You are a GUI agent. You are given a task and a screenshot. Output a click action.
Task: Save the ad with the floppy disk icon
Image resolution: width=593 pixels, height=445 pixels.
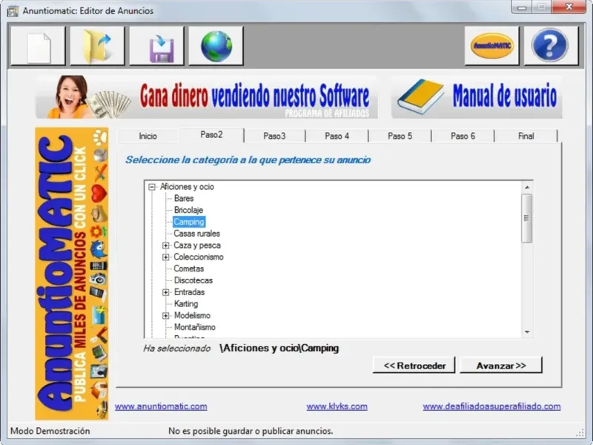click(x=156, y=46)
